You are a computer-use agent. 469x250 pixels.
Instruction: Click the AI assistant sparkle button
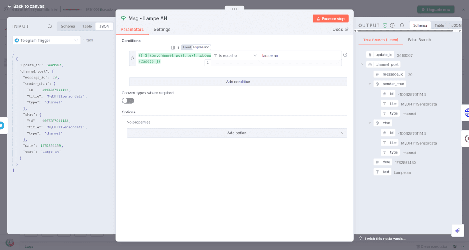pyautogui.click(x=457, y=230)
